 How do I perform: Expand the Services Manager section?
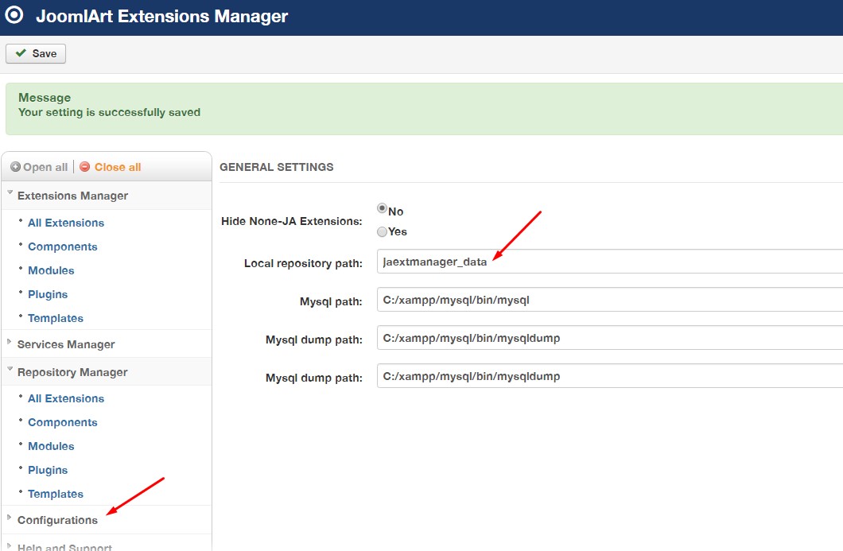click(x=66, y=344)
